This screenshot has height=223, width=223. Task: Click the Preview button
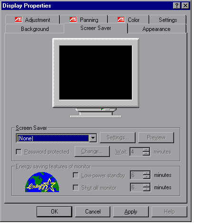coord(156,137)
